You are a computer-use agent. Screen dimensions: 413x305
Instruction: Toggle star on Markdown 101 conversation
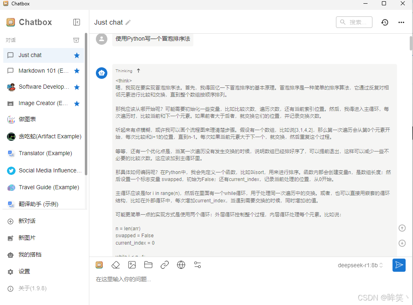point(77,71)
